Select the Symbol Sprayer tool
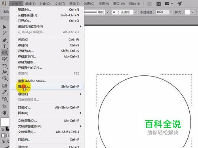Image resolution: width=198 pixels, height=148 pixels. [4, 99]
